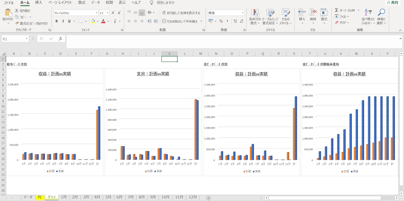The image size is (404, 201).
Task: Open the AutoSum (オート SUM) dropdown arrow
Action: [358, 10]
